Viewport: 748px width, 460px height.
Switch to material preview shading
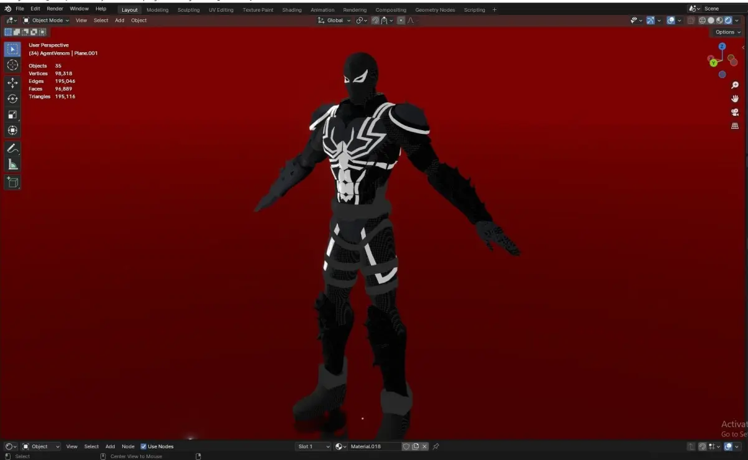tap(719, 21)
